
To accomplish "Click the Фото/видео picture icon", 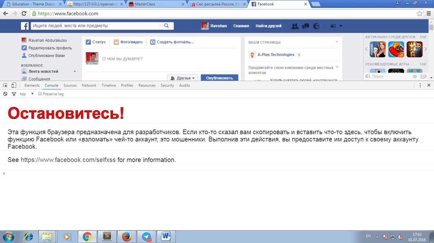I will coord(116,42).
